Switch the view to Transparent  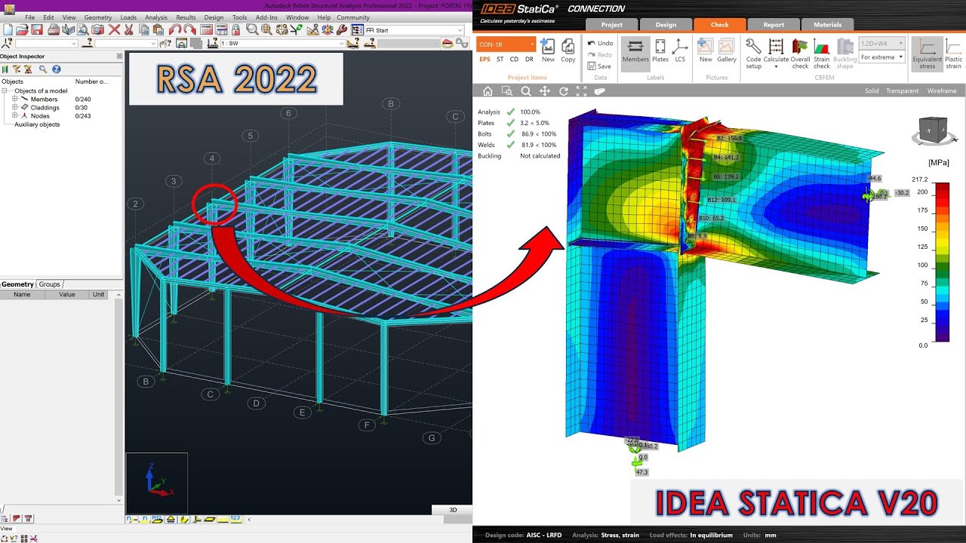click(903, 90)
